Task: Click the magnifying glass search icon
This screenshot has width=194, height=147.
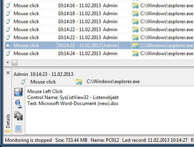Action: pyautogui.click(x=18, y=104)
